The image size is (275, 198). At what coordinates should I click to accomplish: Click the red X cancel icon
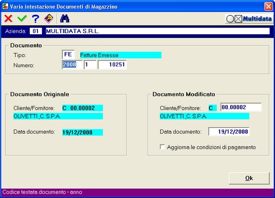click(x=9, y=18)
